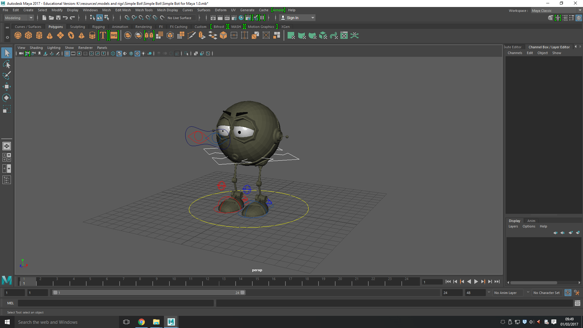Select the Lasso tool in the toolbox

tap(7, 64)
